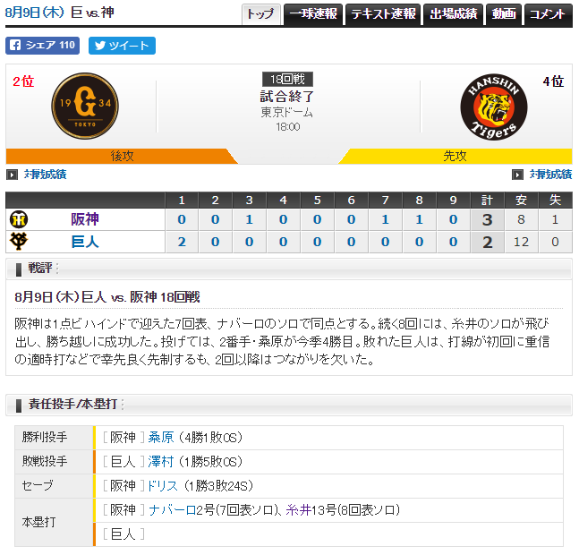
Task: Open Giants 対戦成績 link on the left
Action: click(45, 175)
